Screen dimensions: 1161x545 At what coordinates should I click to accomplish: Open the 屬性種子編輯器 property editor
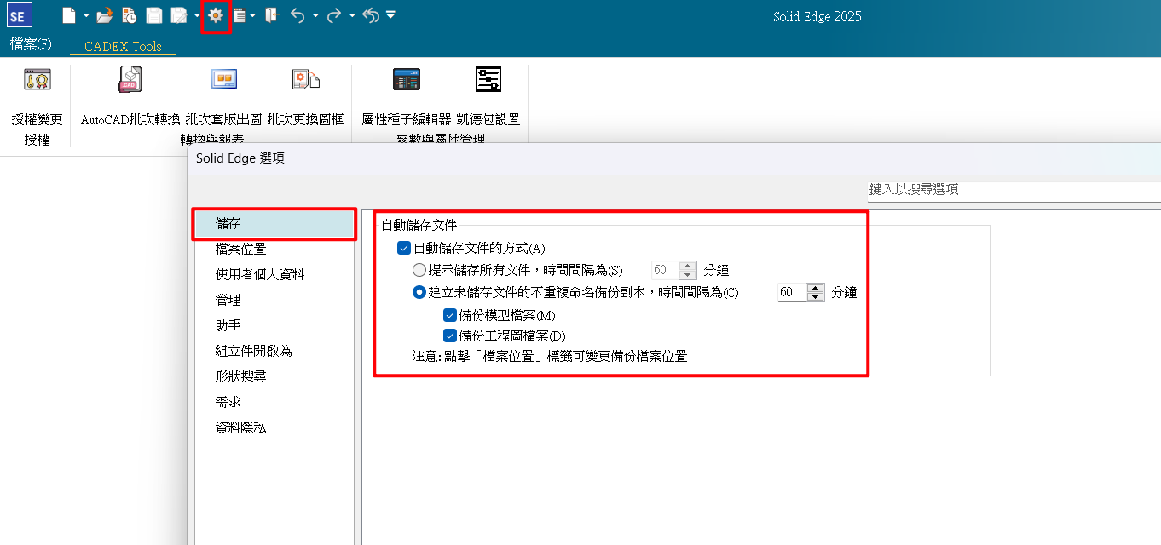pyautogui.click(x=406, y=81)
